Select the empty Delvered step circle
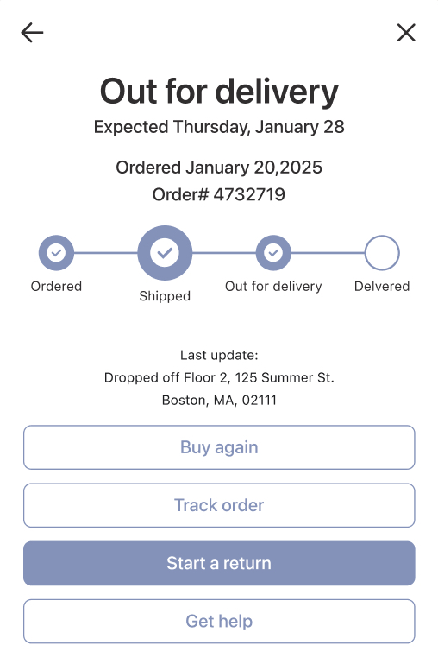 click(x=382, y=253)
